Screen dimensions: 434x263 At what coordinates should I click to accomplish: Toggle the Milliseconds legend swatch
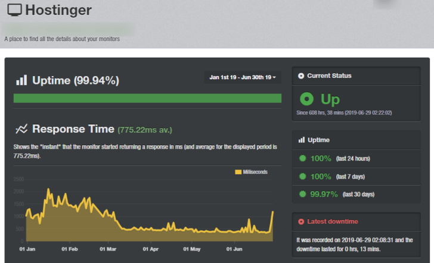coord(238,172)
